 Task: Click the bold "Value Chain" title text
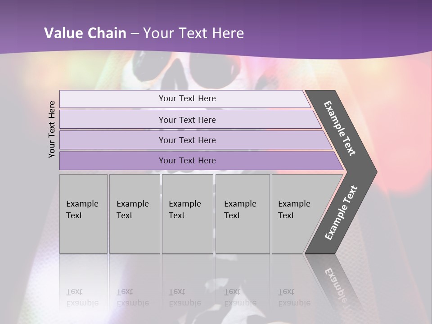[85, 33]
